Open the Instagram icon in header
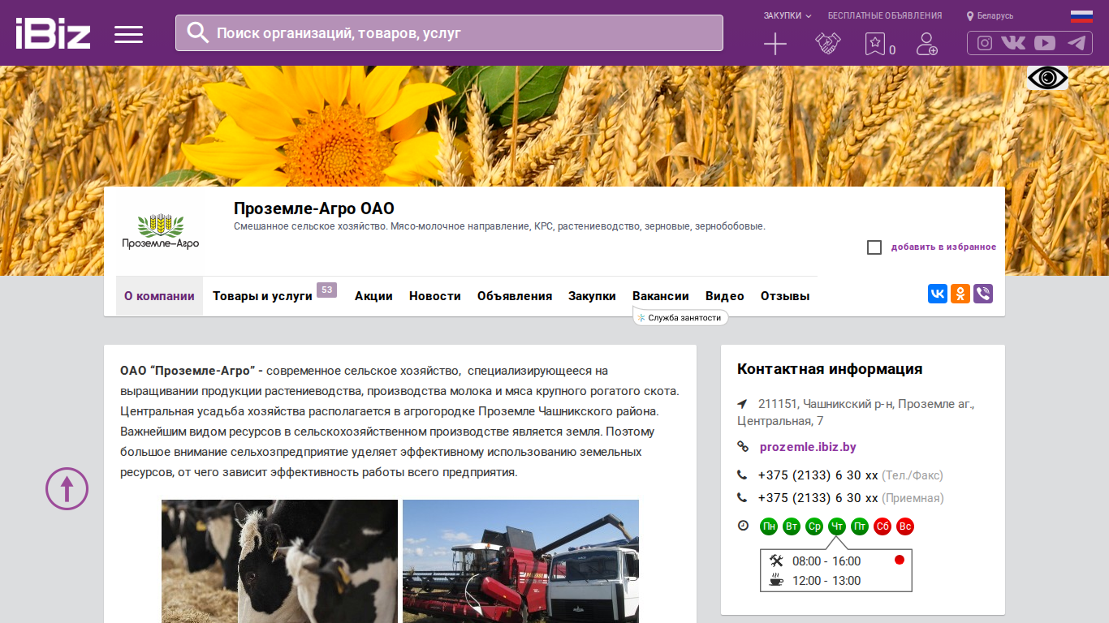The image size is (1109, 623). click(x=985, y=43)
